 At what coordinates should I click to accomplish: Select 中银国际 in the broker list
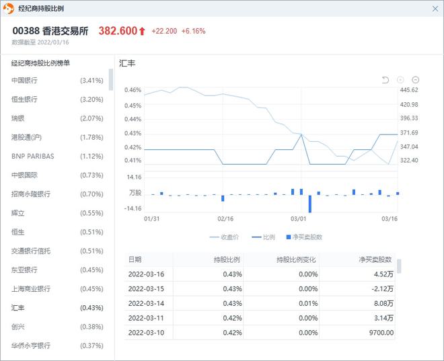(x=57, y=175)
